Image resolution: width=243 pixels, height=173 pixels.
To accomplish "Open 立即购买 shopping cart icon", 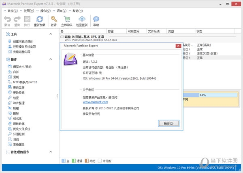I will pos(66,19).
